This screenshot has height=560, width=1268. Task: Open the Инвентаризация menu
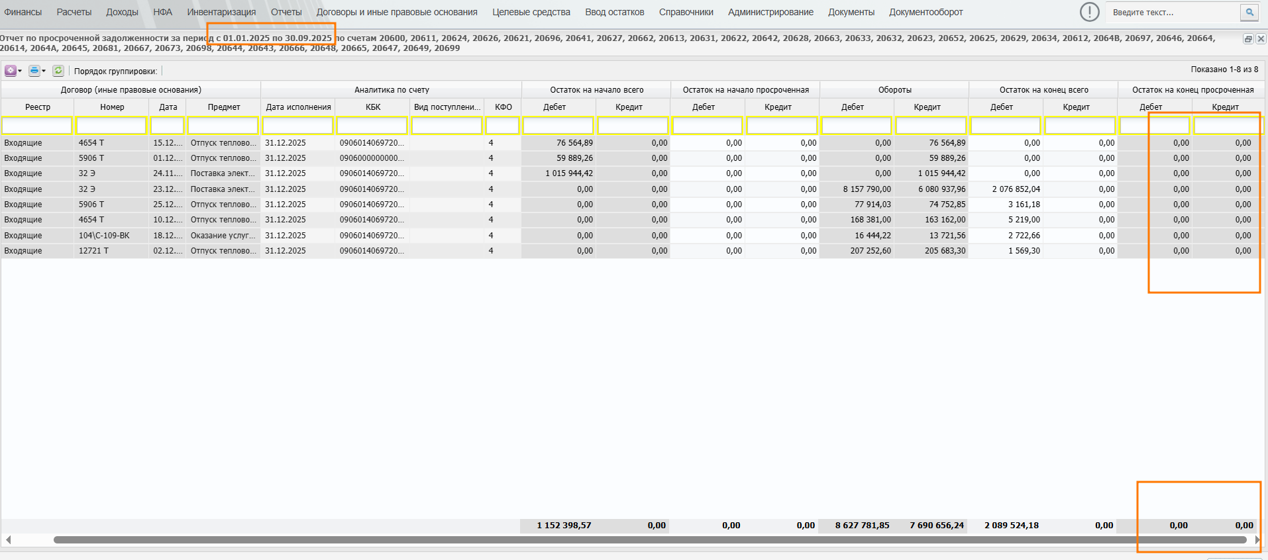point(221,12)
